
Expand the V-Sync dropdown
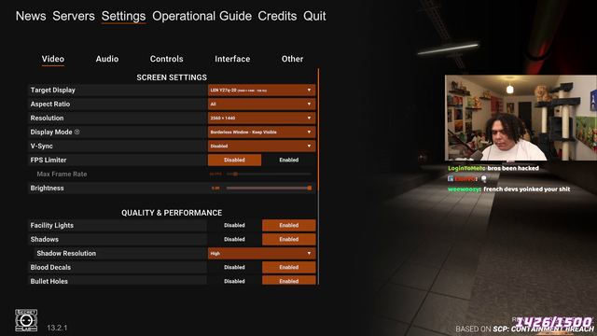pos(261,146)
